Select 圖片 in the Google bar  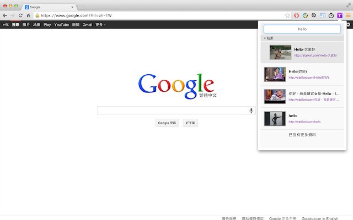click(26, 25)
